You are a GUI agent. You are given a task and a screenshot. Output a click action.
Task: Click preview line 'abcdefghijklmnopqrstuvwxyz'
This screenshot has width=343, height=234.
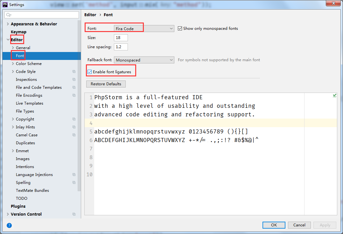point(140,132)
